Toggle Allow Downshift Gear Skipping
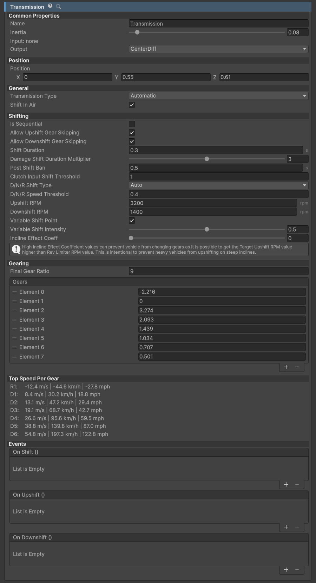316x583 pixels. coord(132,141)
